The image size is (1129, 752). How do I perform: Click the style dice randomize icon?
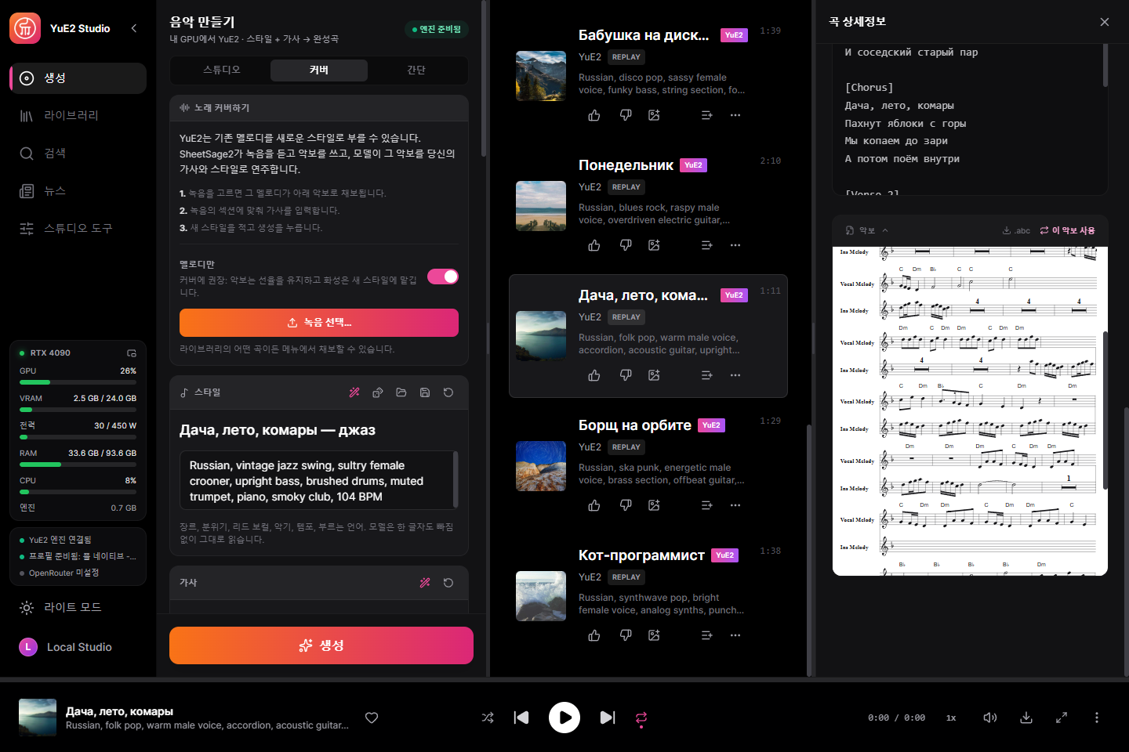pos(378,392)
